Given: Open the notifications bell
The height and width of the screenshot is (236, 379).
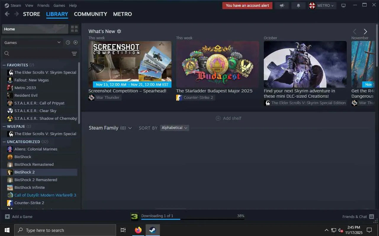Looking at the screenshot, I should point(298,6).
